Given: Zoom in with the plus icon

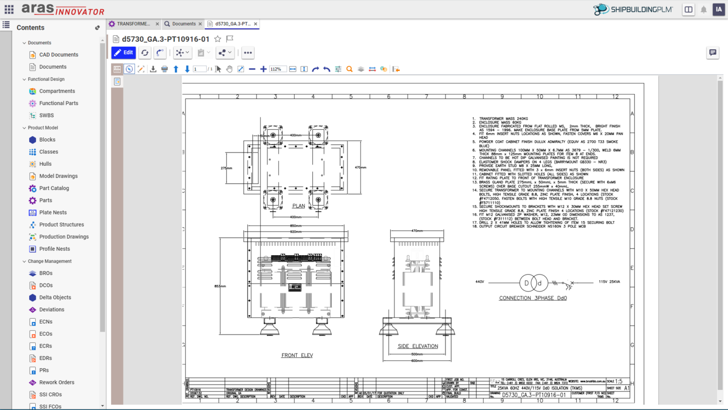Looking at the screenshot, I should coord(263,69).
